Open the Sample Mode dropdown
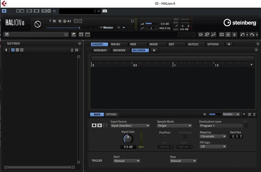Viewport: 261px width, 172px height. click(174, 126)
